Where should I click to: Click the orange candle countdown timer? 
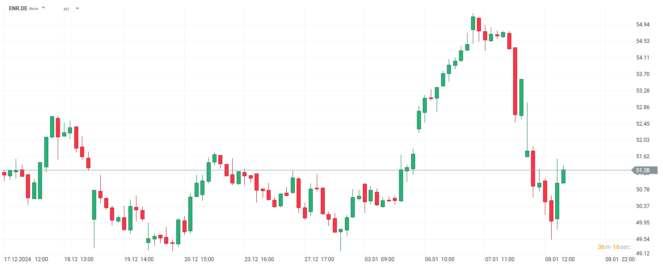614,247
